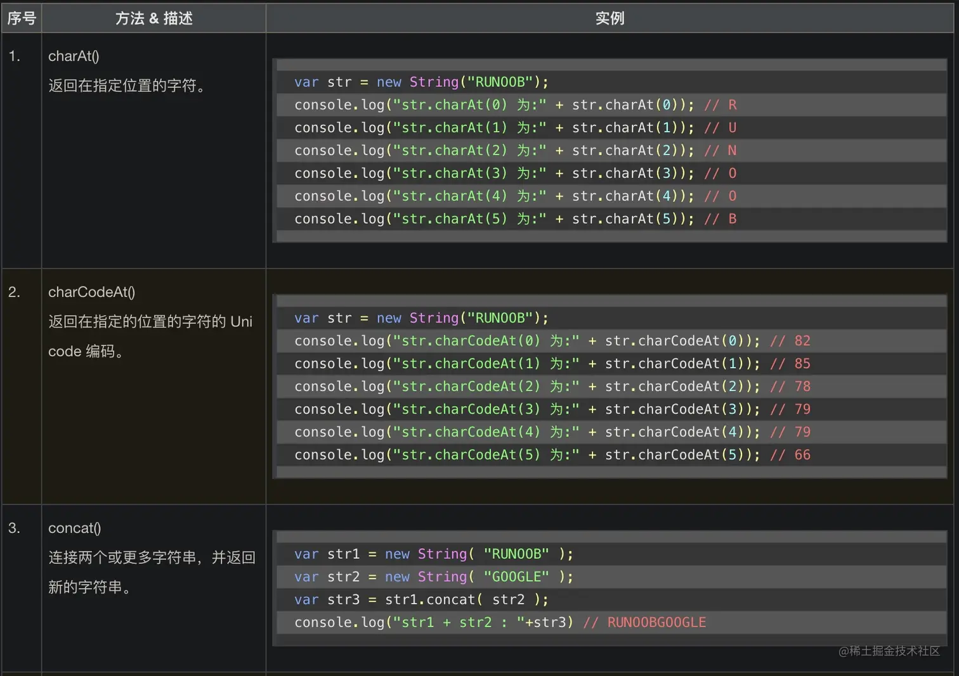Click the 序号 column header
Image resolution: width=959 pixels, height=676 pixels.
(x=22, y=18)
